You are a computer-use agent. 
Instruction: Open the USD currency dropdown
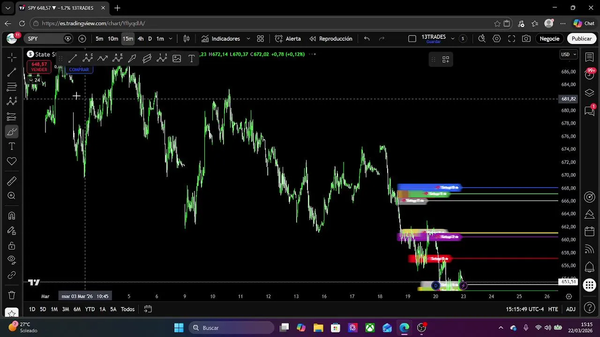[x=569, y=54]
